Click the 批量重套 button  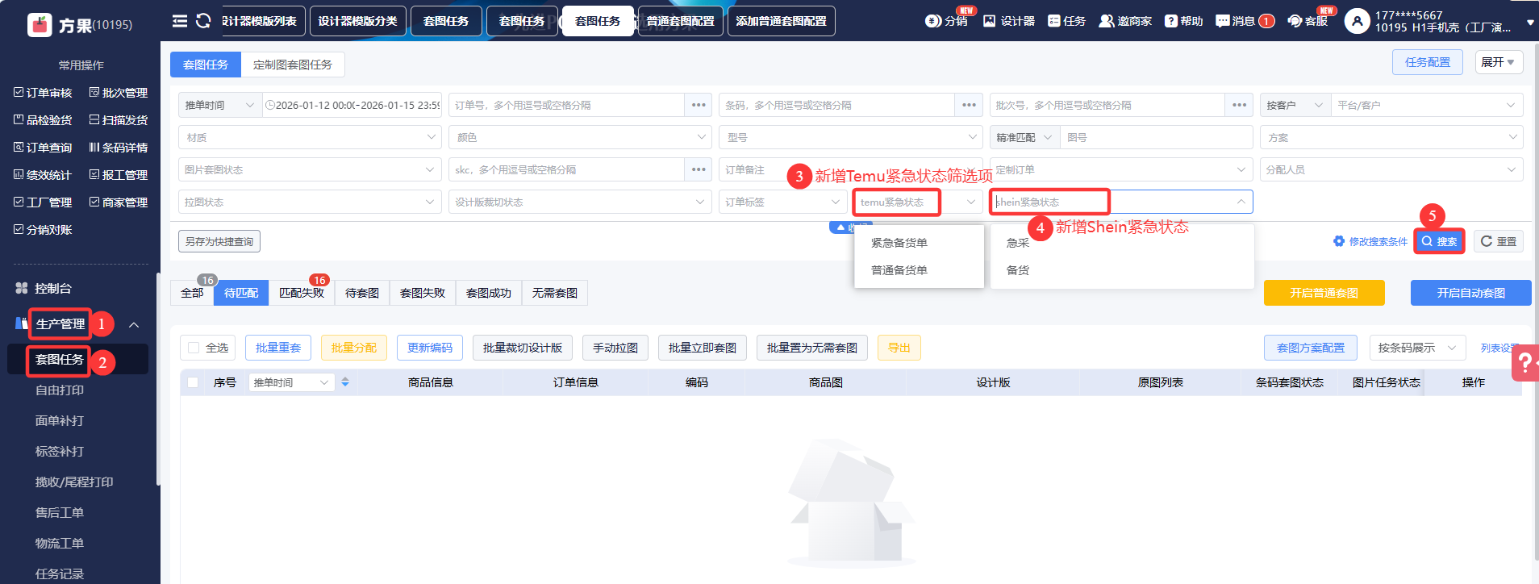(x=278, y=348)
